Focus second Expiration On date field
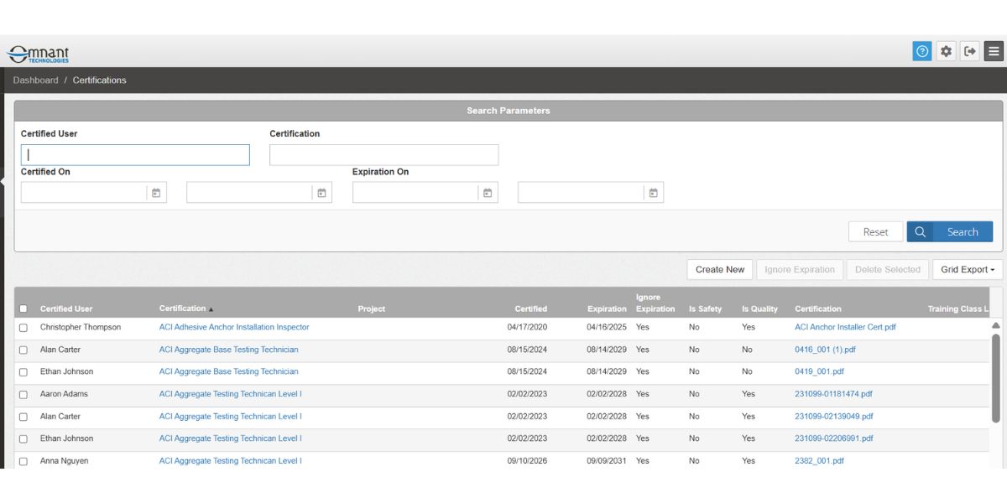The image size is (1007, 503). point(581,193)
